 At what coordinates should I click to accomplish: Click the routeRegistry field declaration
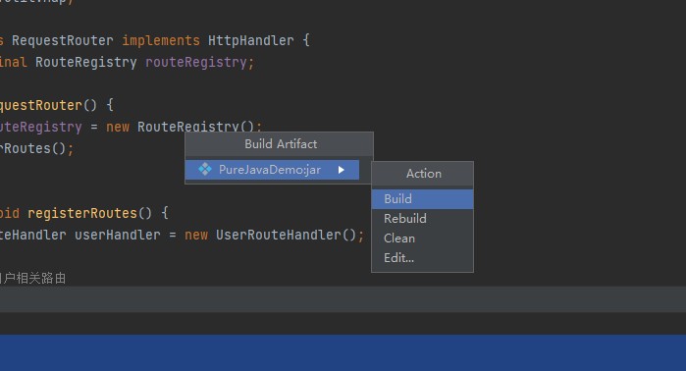click(196, 63)
